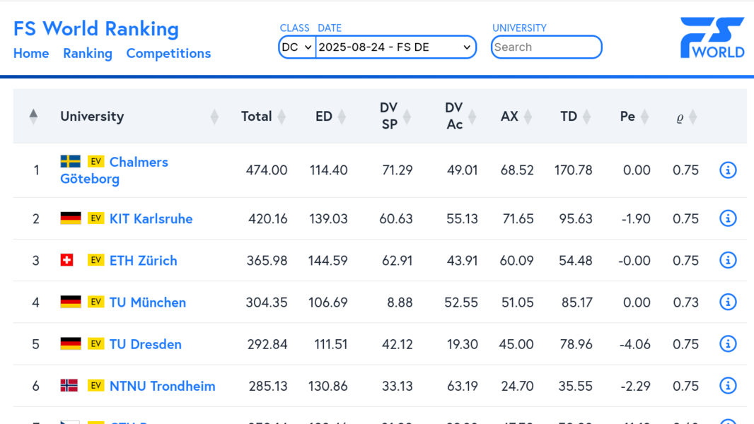Open the CLASS dropdown showing DC
Viewport: 754px width, 424px height.
pyautogui.click(x=297, y=47)
